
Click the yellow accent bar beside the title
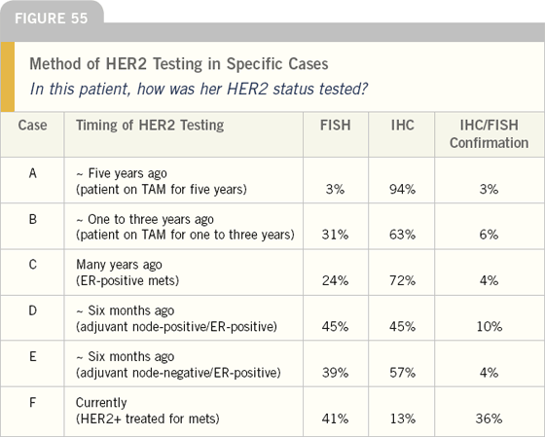point(8,77)
